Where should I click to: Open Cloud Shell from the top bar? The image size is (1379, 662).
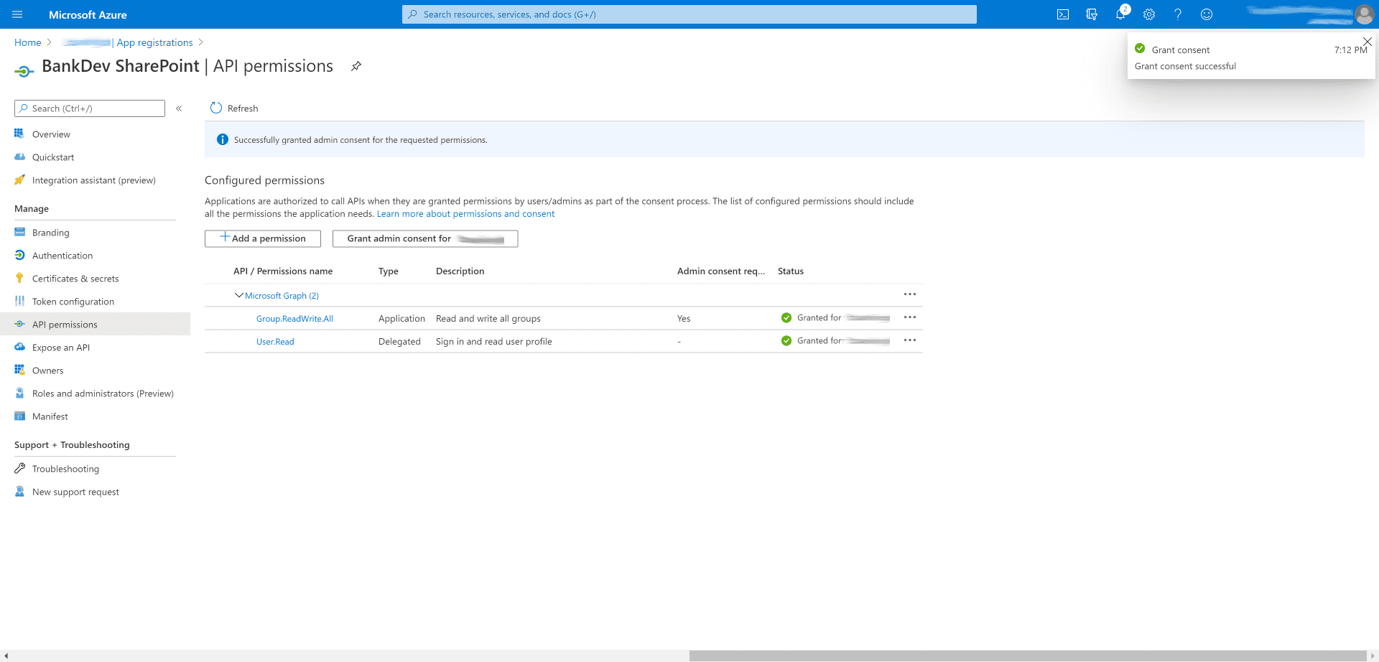point(1063,14)
